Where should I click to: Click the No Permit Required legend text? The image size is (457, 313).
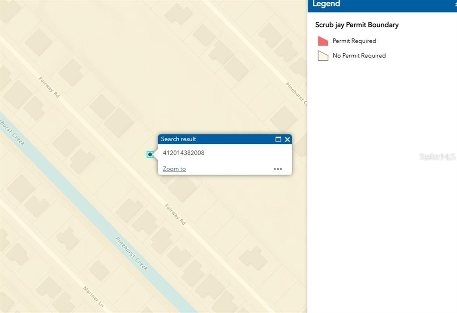point(359,56)
